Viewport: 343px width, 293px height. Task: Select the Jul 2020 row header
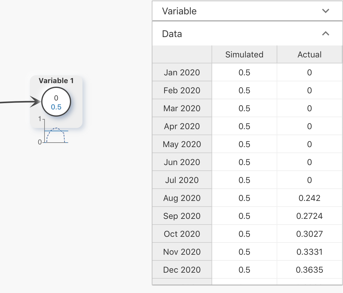182,180
